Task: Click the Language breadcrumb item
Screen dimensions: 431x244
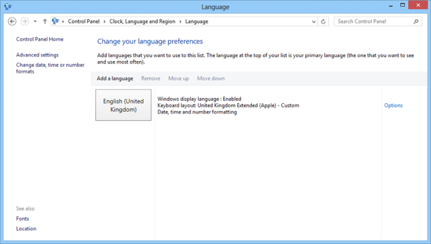Action: pyautogui.click(x=196, y=22)
